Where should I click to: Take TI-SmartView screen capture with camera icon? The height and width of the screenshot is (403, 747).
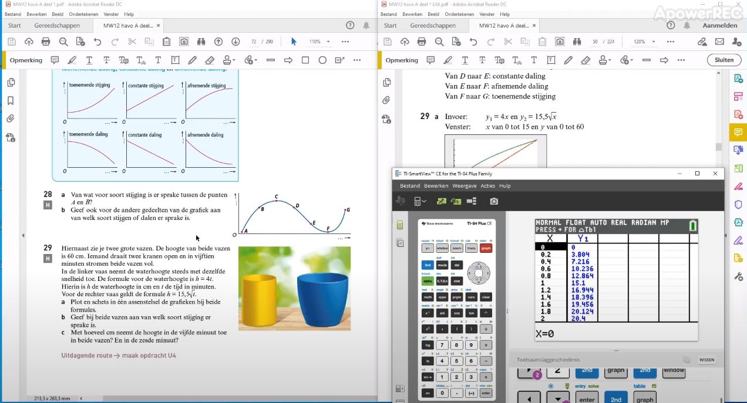point(494,201)
